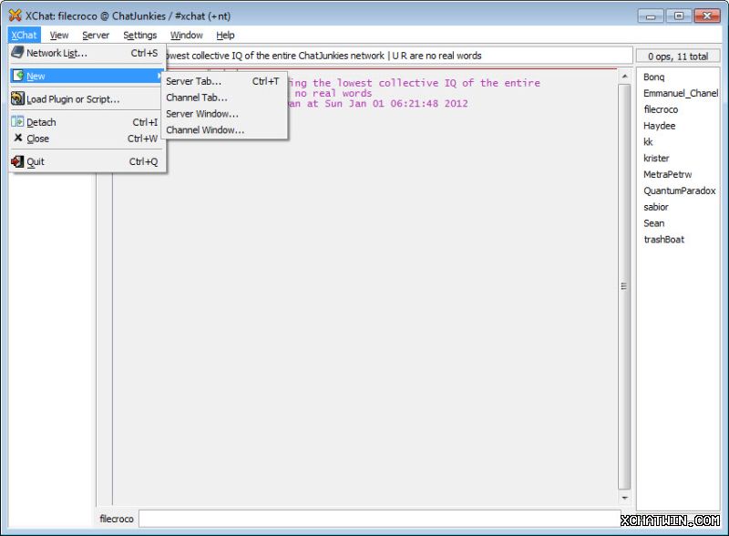Viewport: 729px width, 536px height.
Task: Click the green New submenu icon
Action: tap(17, 76)
